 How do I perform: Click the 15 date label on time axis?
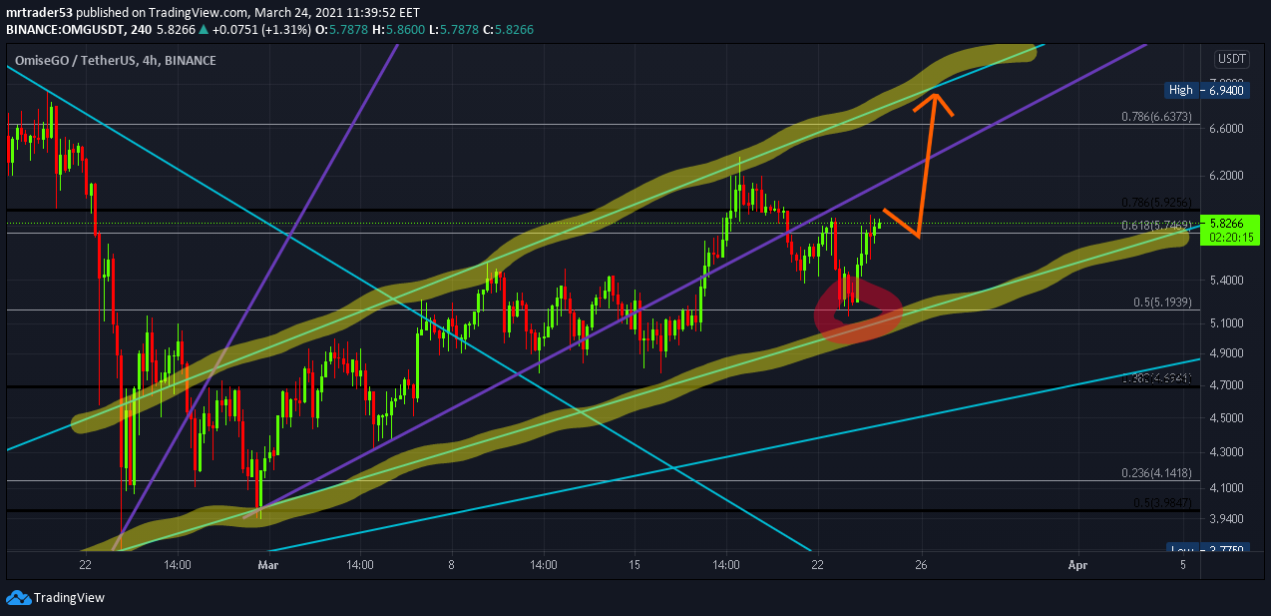click(635, 565)
